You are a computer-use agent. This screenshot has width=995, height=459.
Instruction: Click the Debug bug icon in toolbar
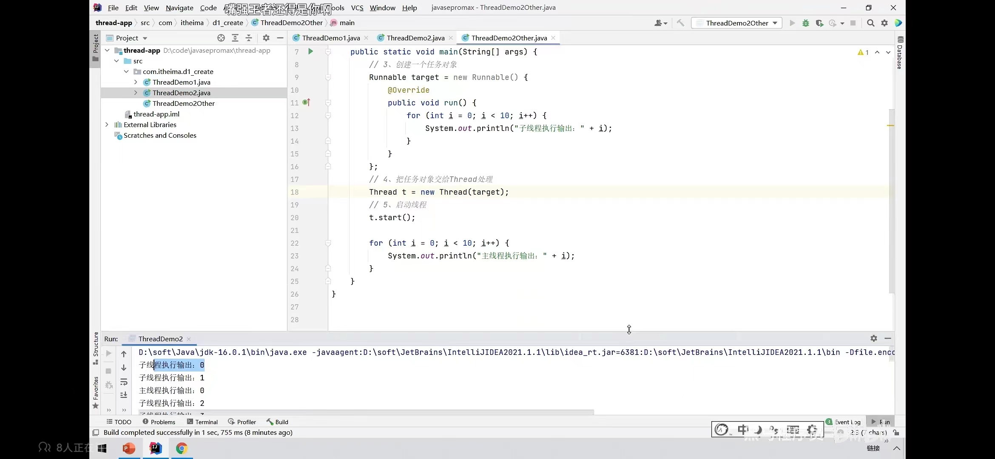point(805,23)
